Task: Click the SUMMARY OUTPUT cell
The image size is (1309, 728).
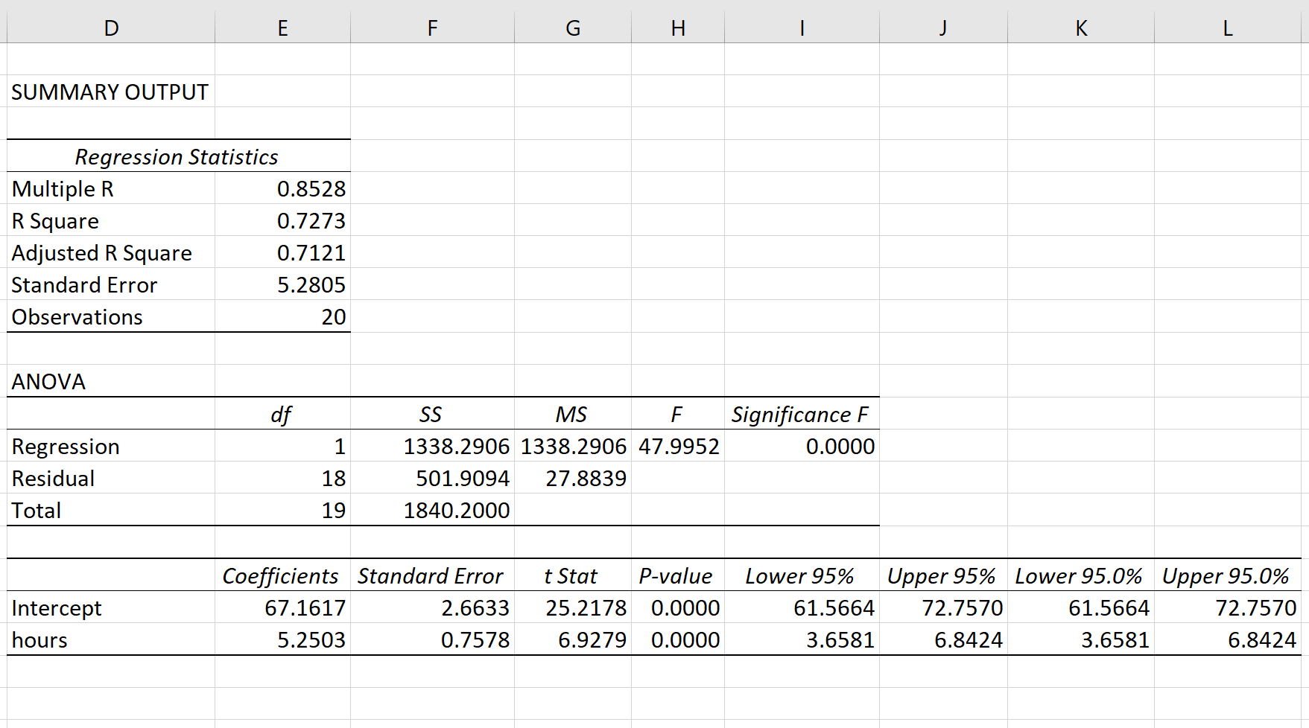Action: tap(110, 92)
